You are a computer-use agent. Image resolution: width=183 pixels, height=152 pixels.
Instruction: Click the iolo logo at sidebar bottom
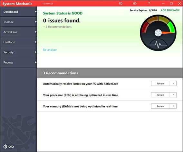point(9,146)
